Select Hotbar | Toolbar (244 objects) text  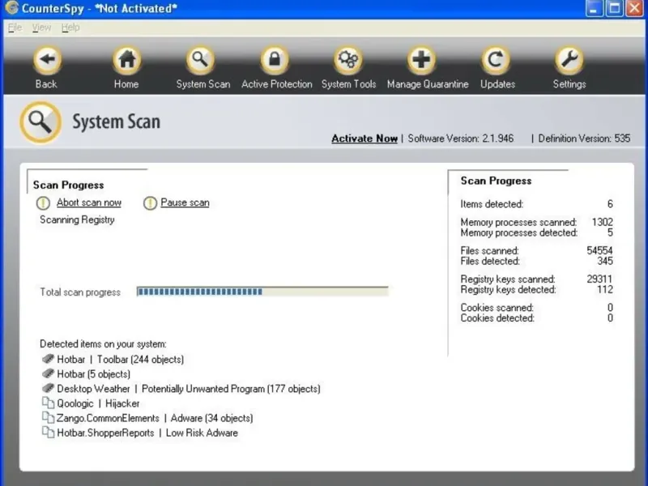120,359
